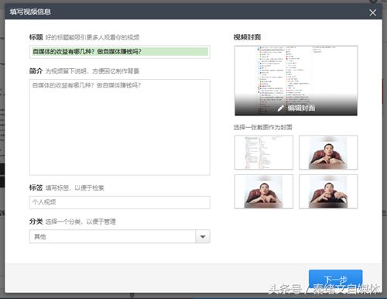This screenshot has width=387, height=299.
Task: Open the 其他 category combo box
Action: (x=120, y=236)
